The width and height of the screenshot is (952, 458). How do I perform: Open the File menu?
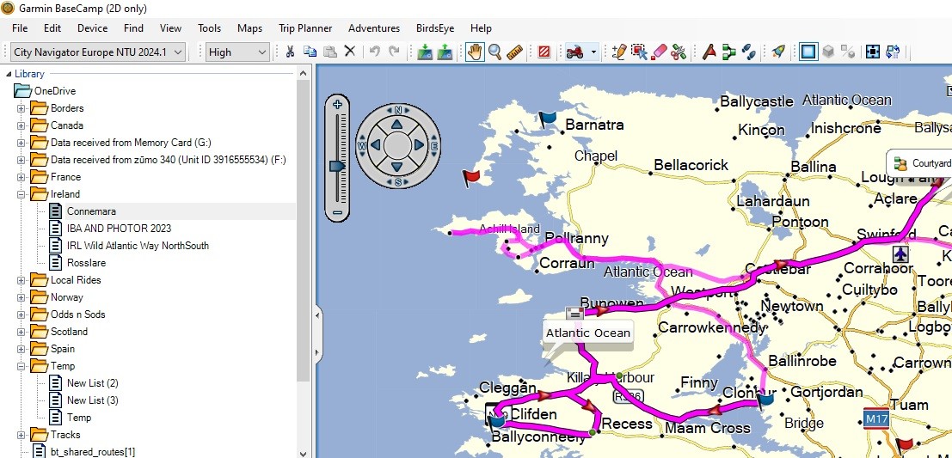coord(20,27)
